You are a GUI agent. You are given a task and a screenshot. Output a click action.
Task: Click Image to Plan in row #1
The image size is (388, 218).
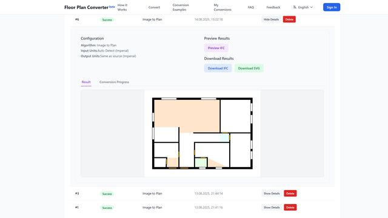click(152, 208)
